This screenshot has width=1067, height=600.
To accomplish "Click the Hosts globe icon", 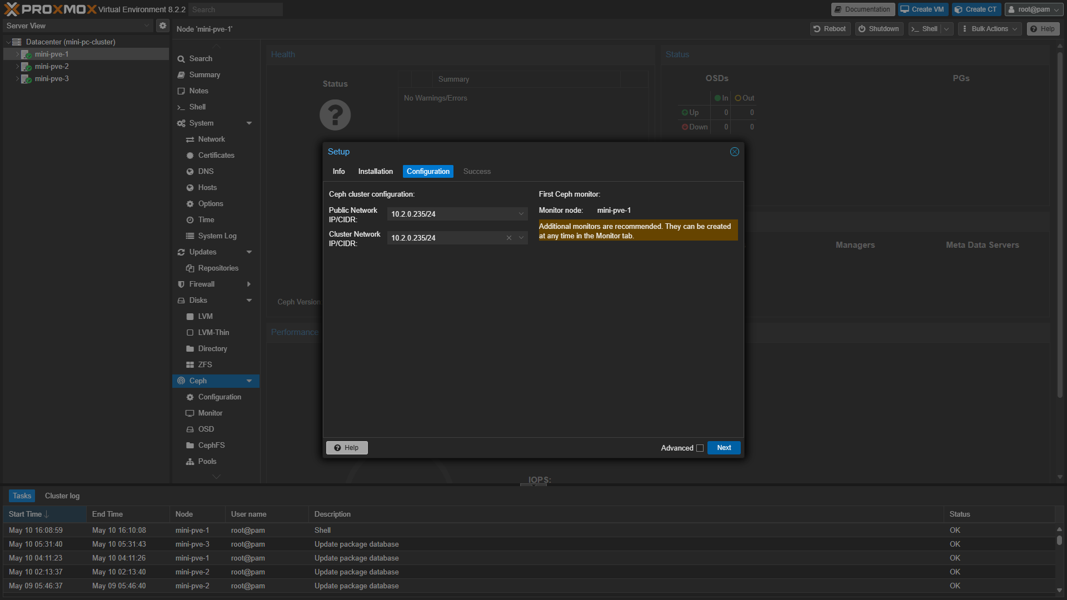I will tap(190, 188).
